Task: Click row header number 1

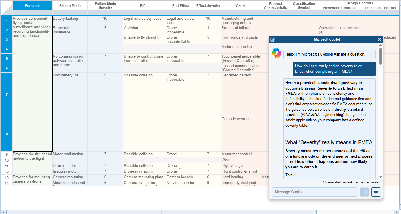Action: click(6, 20)
